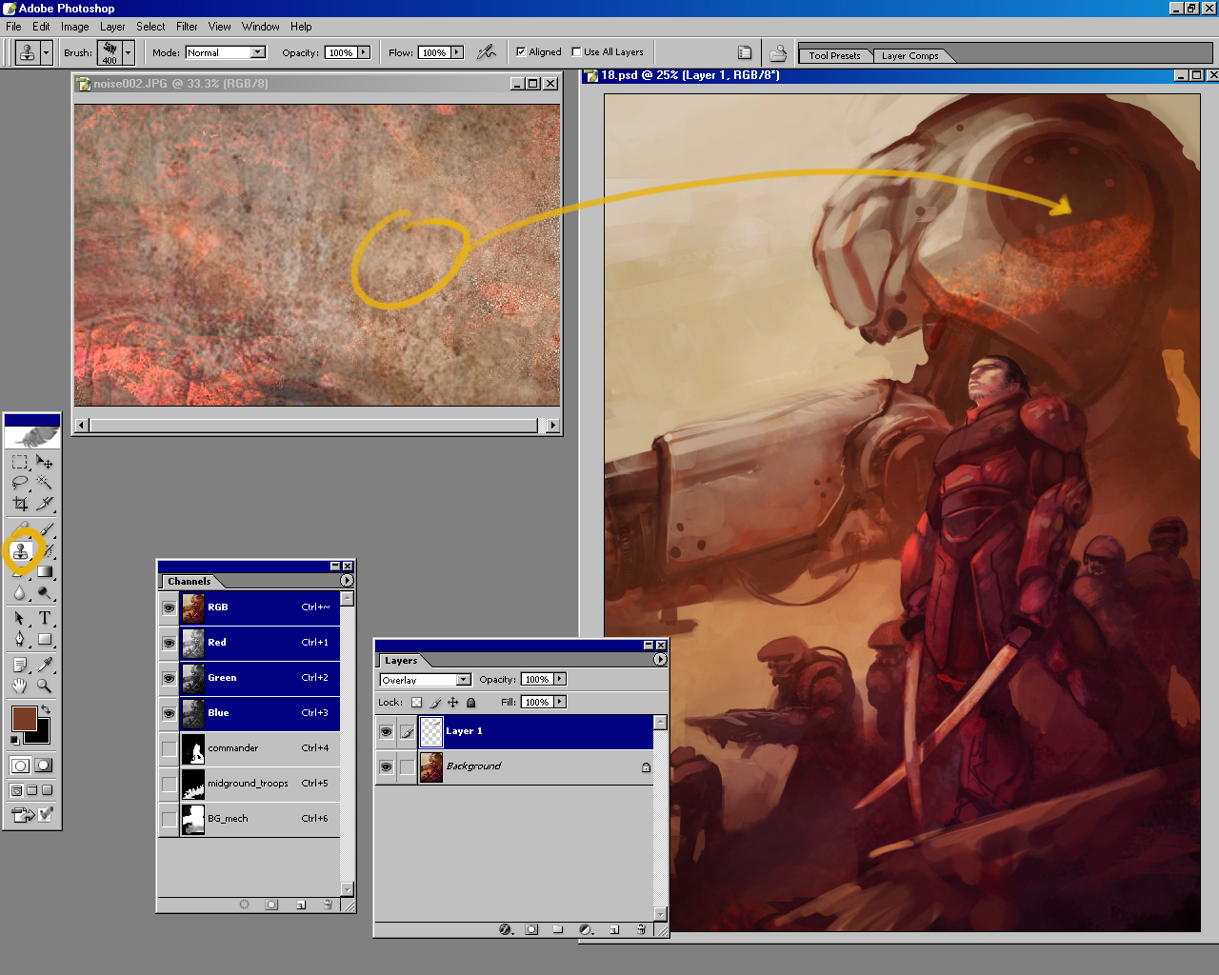The width and height of the screenshot is (1219, 975).
Task: Select the Pen tool
Action: click(x=20, y=640)
